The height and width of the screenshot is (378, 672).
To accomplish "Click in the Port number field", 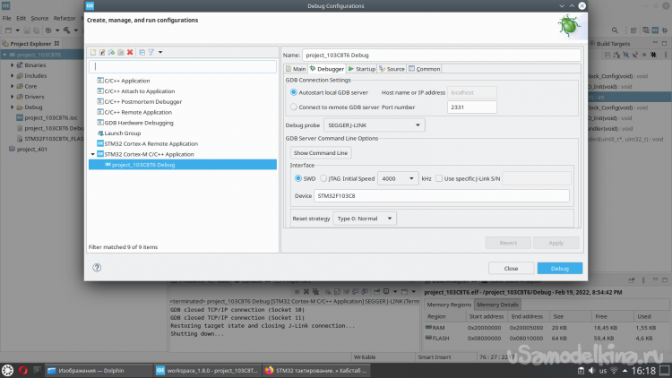I will [471, 107].
